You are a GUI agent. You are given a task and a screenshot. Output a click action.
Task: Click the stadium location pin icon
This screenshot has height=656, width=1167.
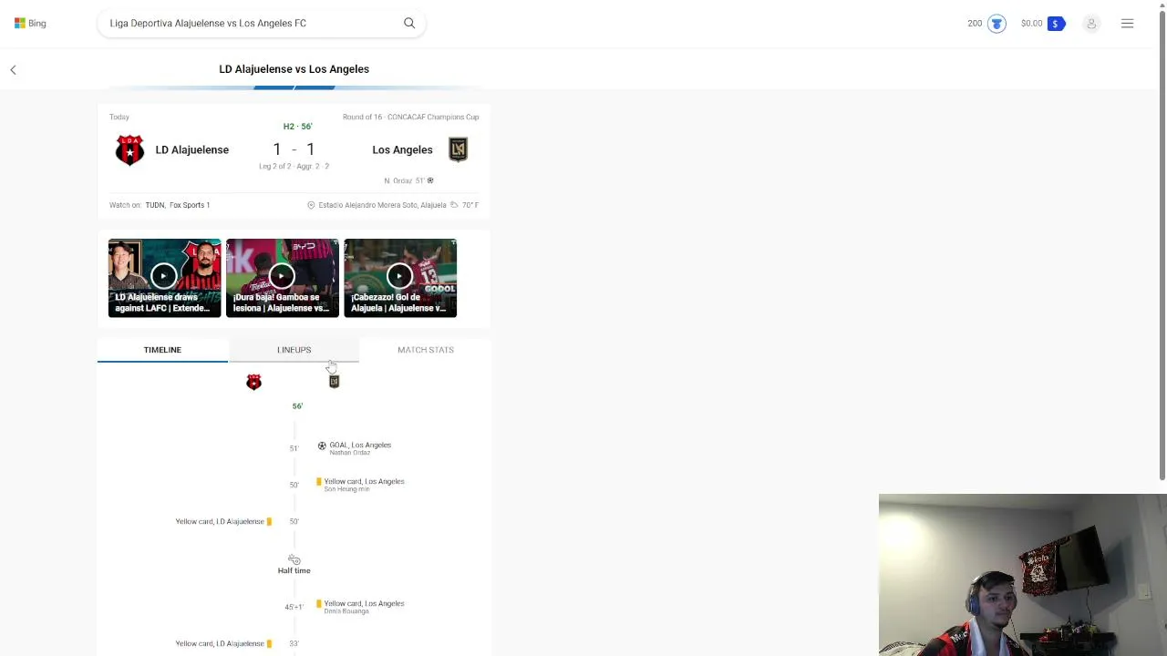[x=311, y=205]
